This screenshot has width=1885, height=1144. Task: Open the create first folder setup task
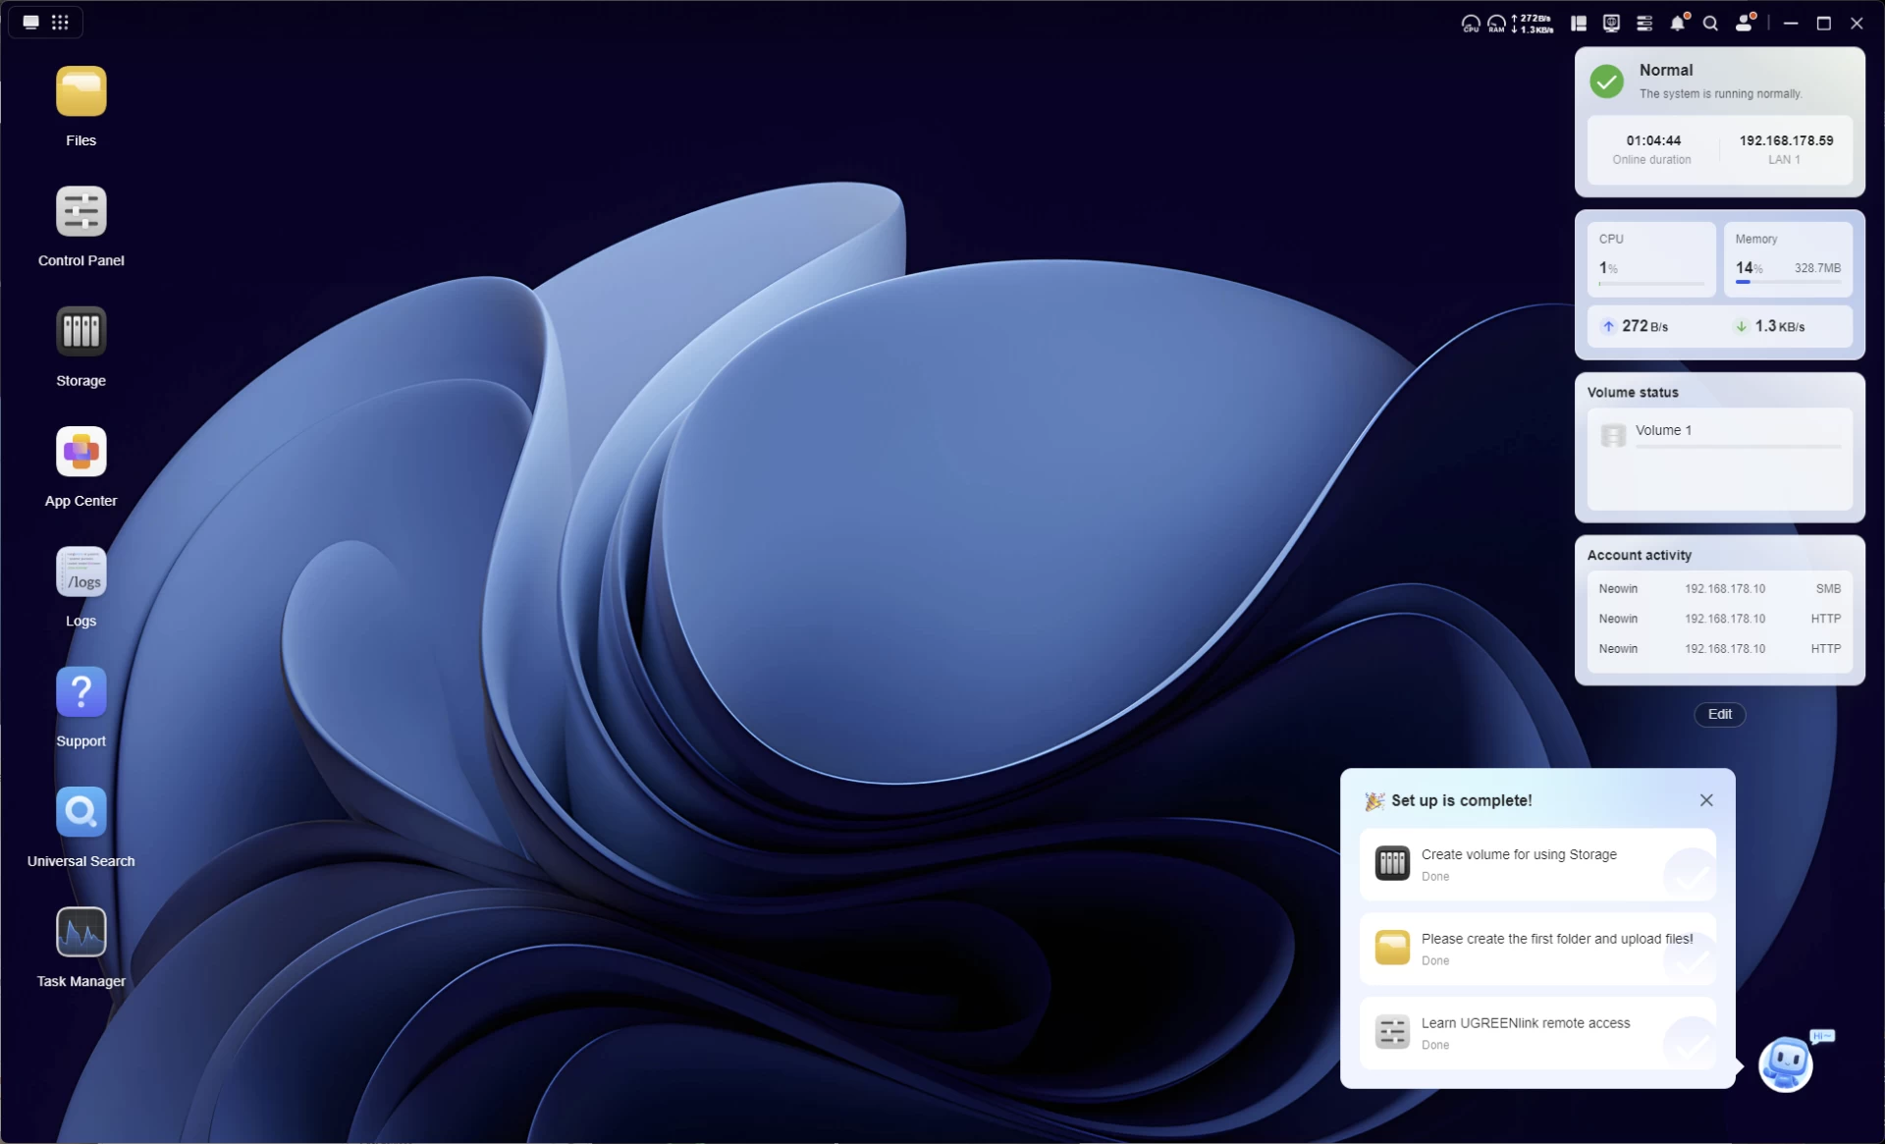click(x=1537, y=949)
